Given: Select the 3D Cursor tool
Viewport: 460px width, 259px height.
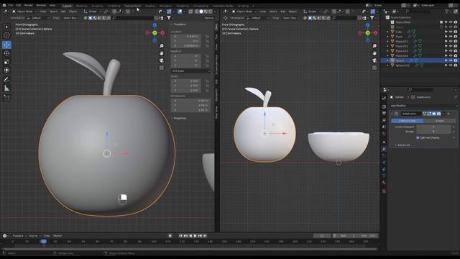Looking at the screenshot, I should point(6,35).
